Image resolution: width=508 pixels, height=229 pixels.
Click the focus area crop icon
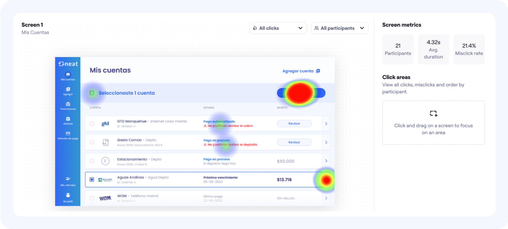coord(433,114)
